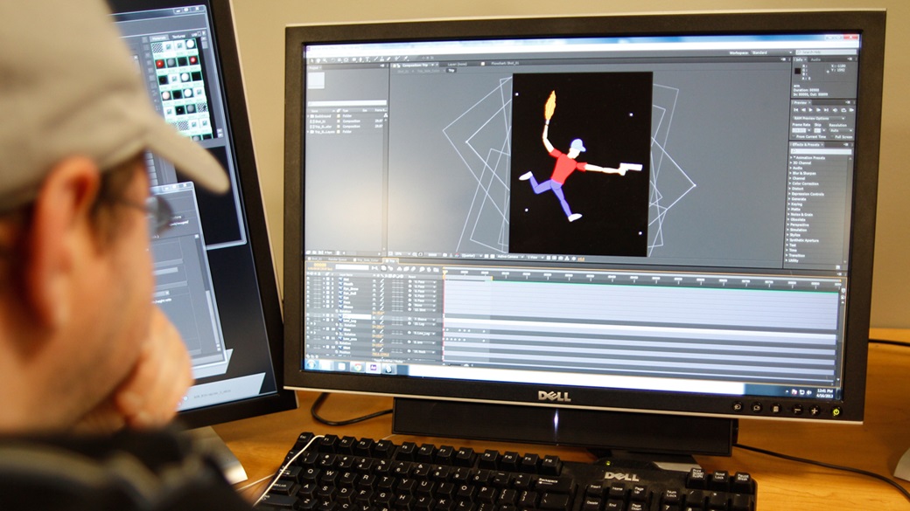910x511 pixels.
Task: Start RAM Preview button
Action: [851, 110]
